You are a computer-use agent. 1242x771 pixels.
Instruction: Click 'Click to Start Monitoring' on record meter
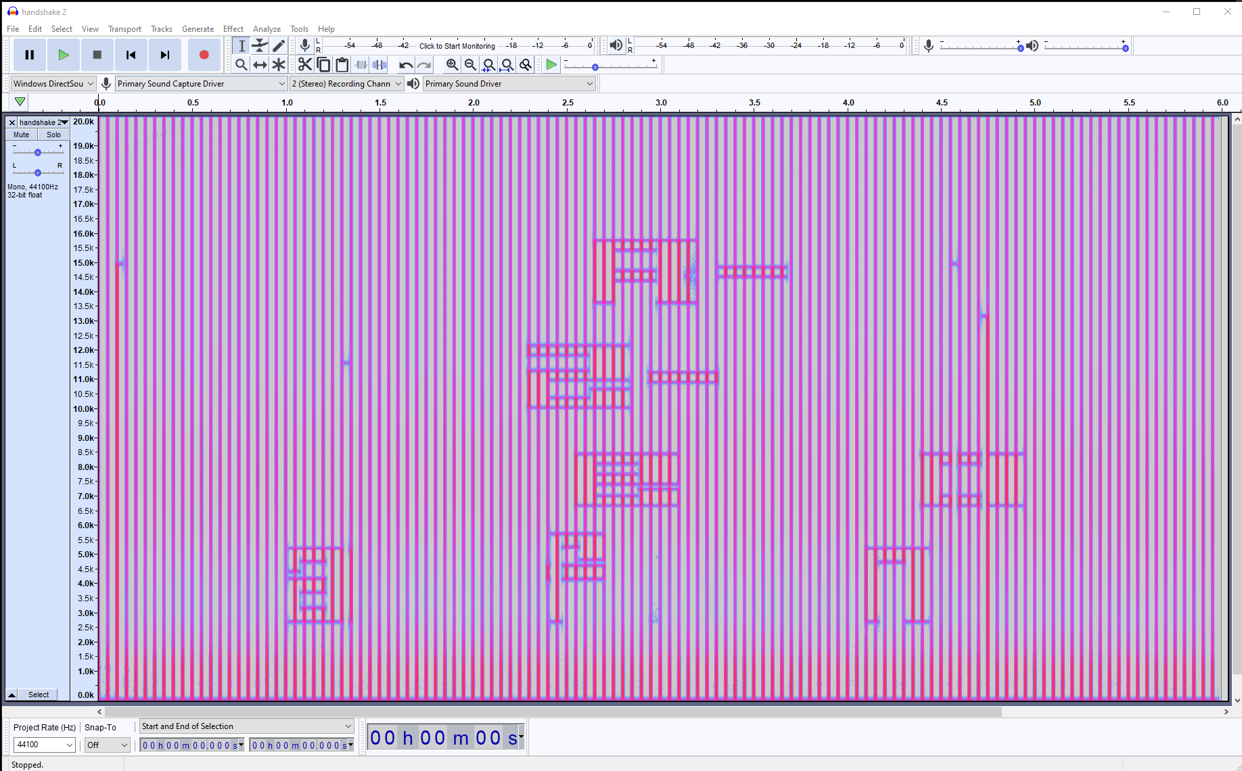457,46
